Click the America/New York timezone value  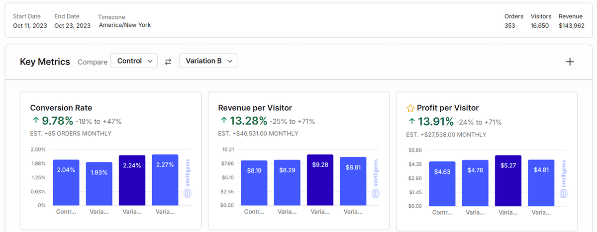[125, 25]
